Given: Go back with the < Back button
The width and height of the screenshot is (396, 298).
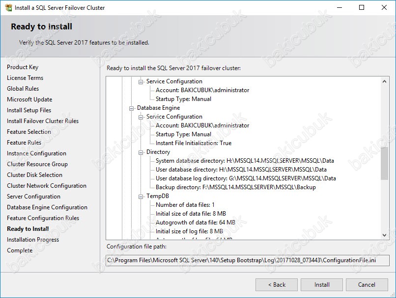Looking at the screenshot, I should (x=277, y=285).
